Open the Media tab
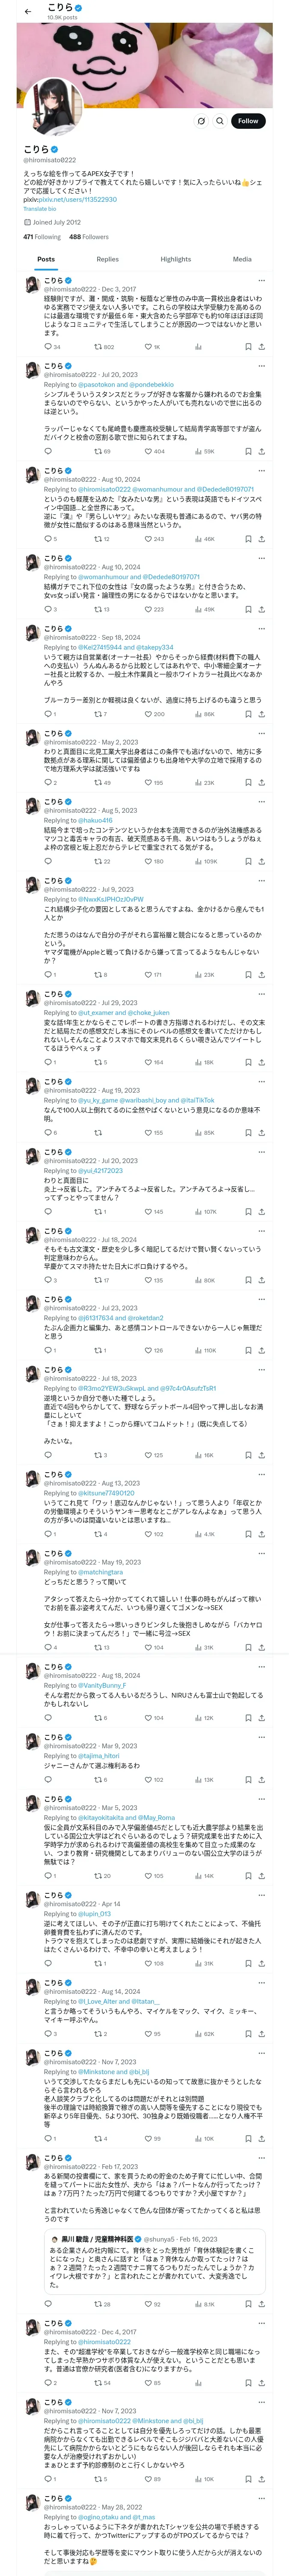 [242, 259]
